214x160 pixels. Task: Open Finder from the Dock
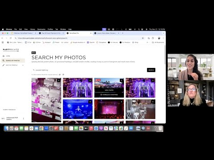pyautogui.click(x=7, y=128)
